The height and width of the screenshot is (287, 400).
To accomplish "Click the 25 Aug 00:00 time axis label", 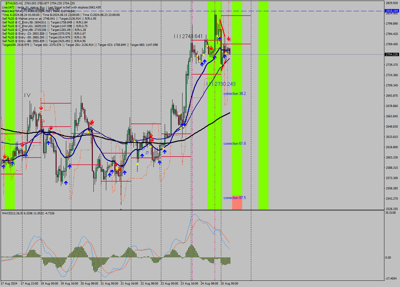I will coord(230,284).
